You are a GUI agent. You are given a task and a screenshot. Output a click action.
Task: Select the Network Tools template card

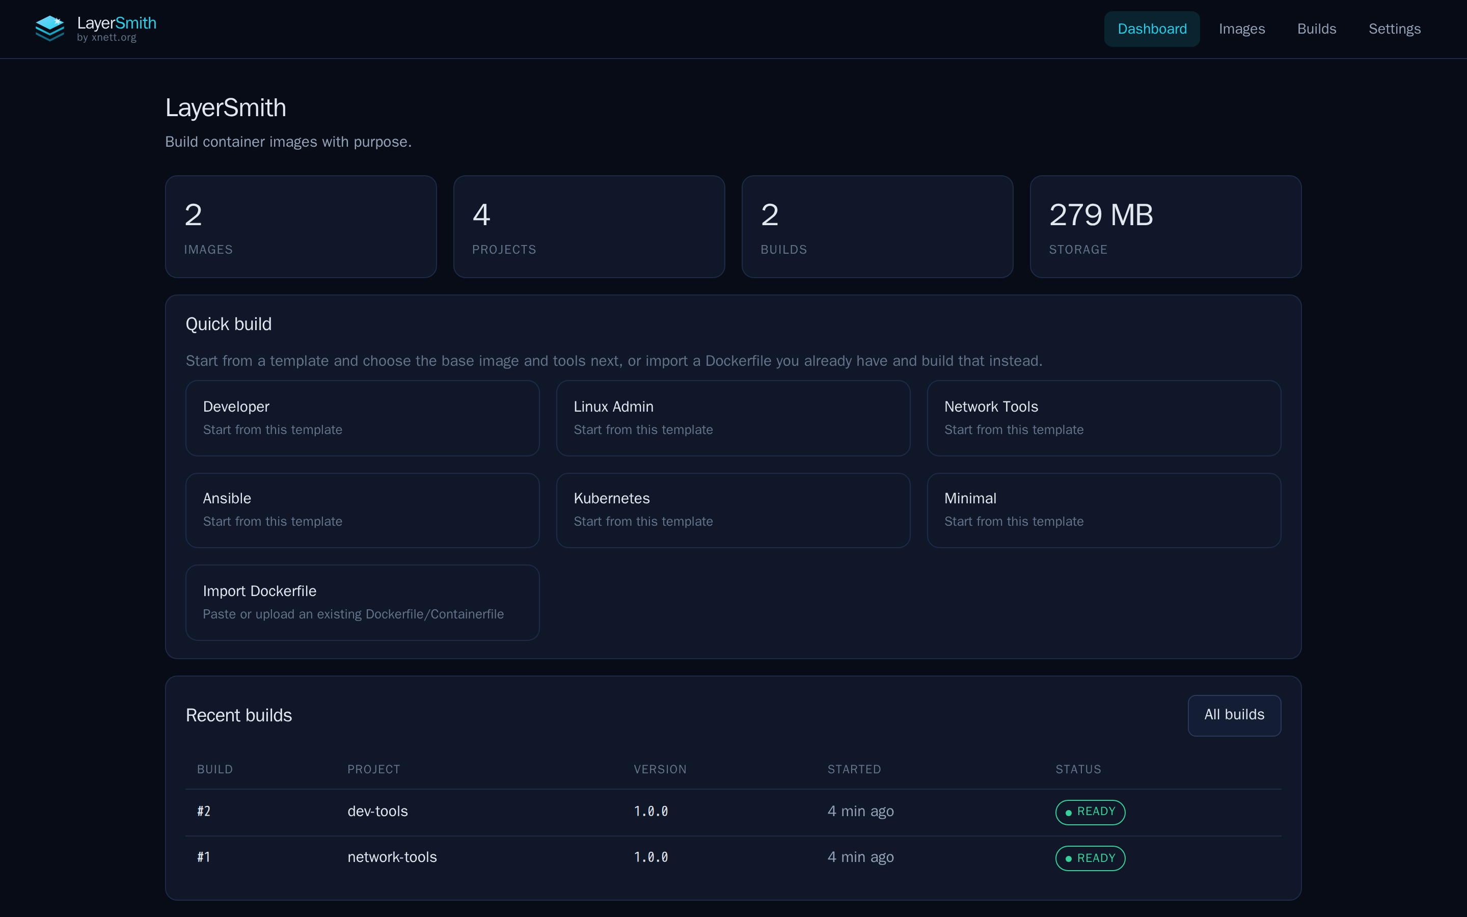(x=1104, y=418)
